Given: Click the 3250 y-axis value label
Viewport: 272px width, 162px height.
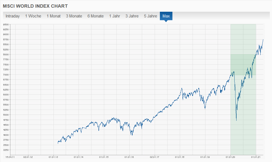Looking at the screenshot, I should point(6,150).
